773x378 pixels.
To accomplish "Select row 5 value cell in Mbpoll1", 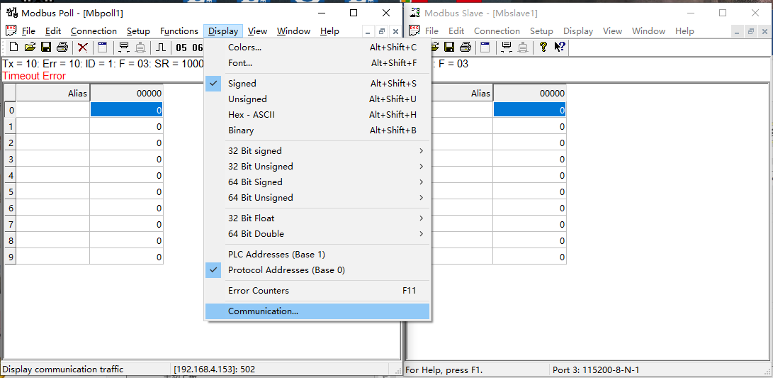I will coord(126,191).
